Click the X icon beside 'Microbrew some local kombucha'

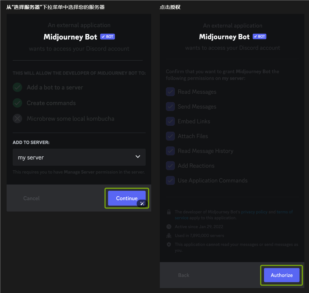click(17, 119)
